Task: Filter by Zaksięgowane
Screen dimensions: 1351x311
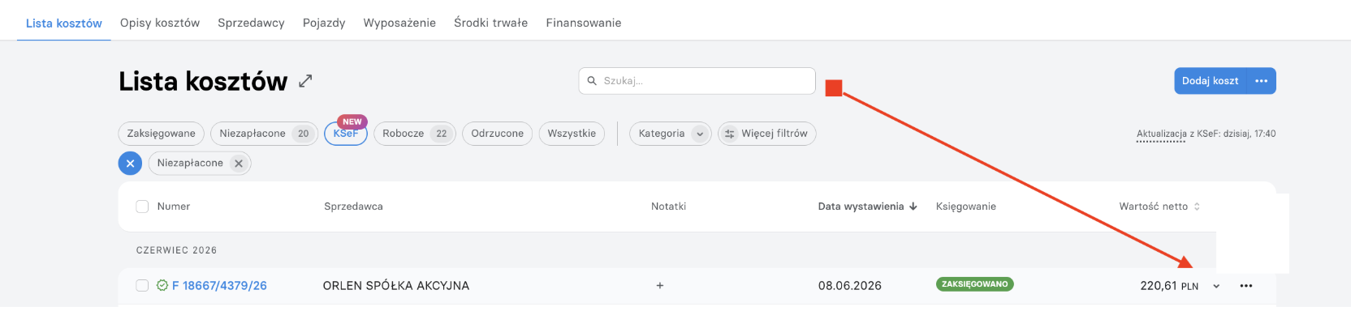Action: 161,134
